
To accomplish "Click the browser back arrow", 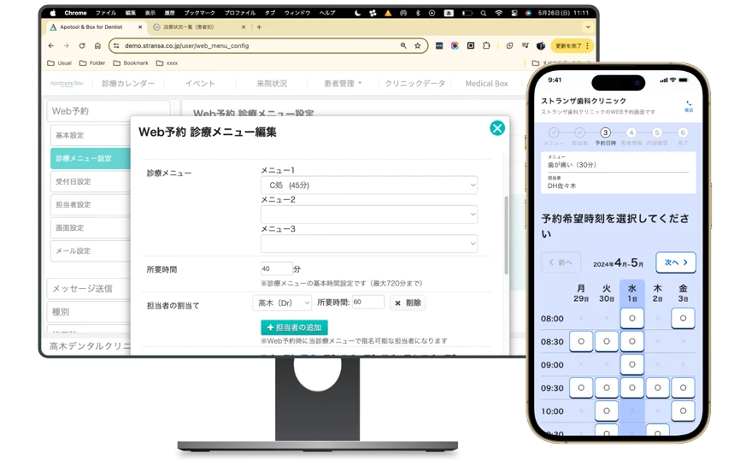I will pyautogui.click(x=51, y=46).
